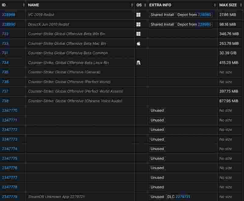Sort table by ID column arrows
This screenshot has height=201, width=244.
coord(24,5)
